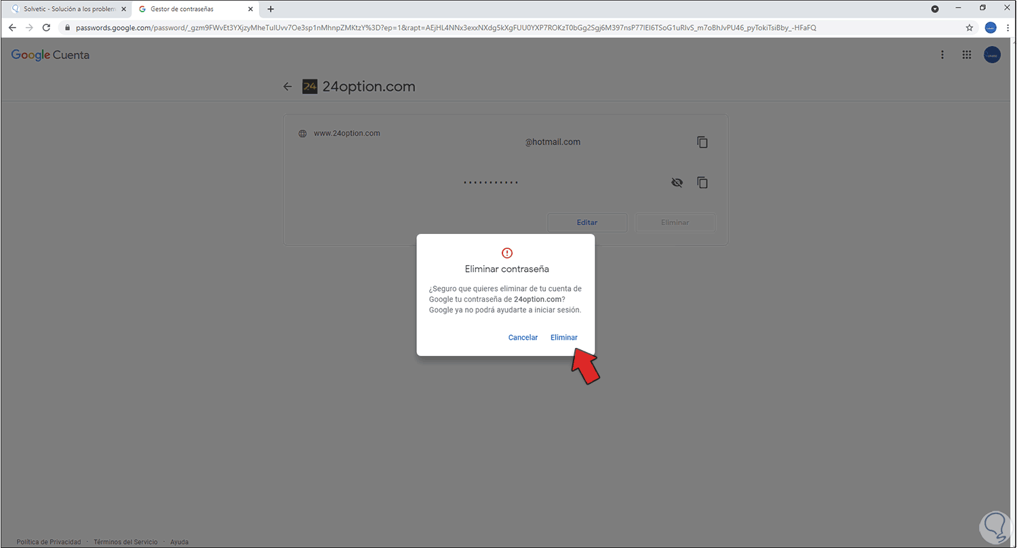This screenshot has height=548, width=1017.
Task: Reload the current page
Action: click(x=46, y=28)
